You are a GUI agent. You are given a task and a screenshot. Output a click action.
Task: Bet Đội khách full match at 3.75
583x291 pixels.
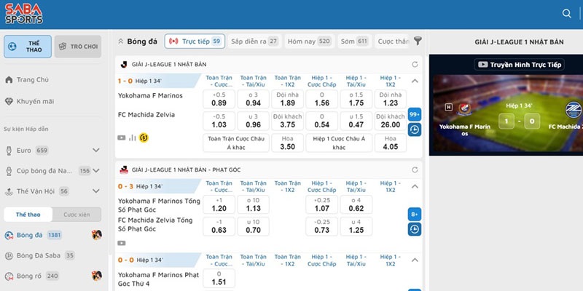pyautogui.click(x=287, y=121)
